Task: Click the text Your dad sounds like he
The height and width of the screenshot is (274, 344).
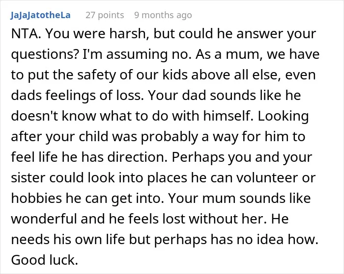Action: 224,96
